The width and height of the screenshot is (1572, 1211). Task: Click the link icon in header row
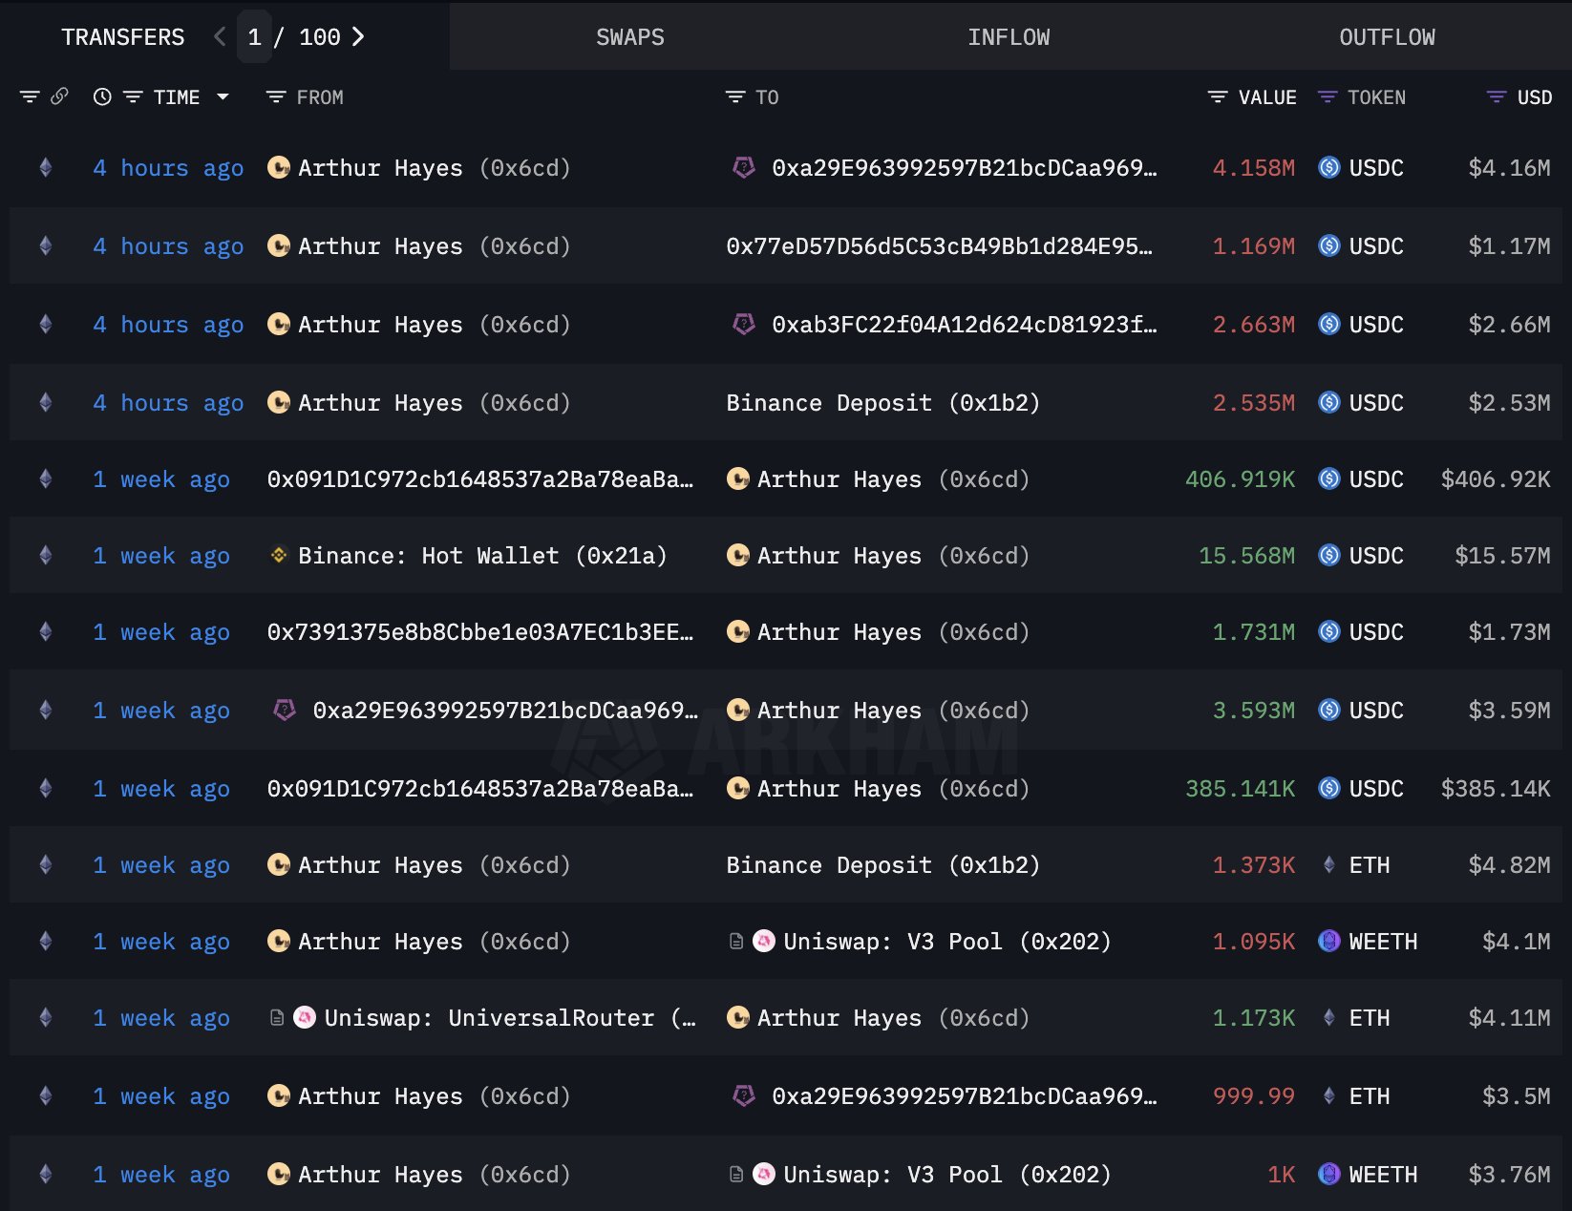click(x=59, y=96)
